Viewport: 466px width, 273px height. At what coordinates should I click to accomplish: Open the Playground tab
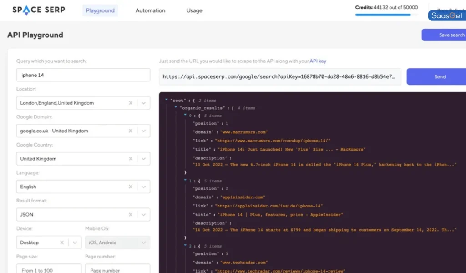pyautogui.click(x=100, y=10)
